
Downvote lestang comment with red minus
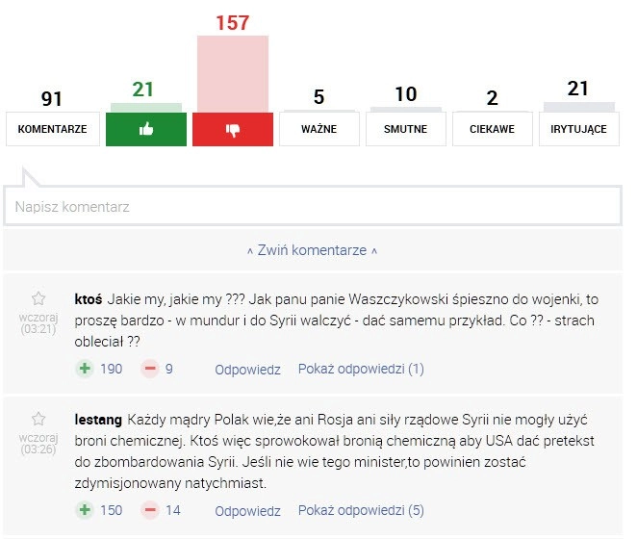click(150, 510)
